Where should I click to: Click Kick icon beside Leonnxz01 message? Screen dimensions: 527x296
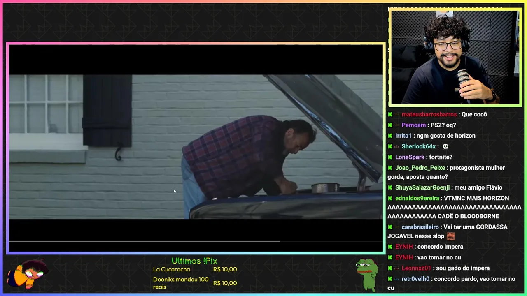pyautogui.click(x=390, y=268)
